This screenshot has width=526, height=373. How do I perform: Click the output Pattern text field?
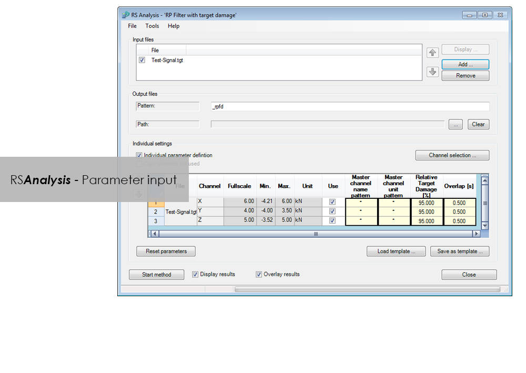point(350,106)
